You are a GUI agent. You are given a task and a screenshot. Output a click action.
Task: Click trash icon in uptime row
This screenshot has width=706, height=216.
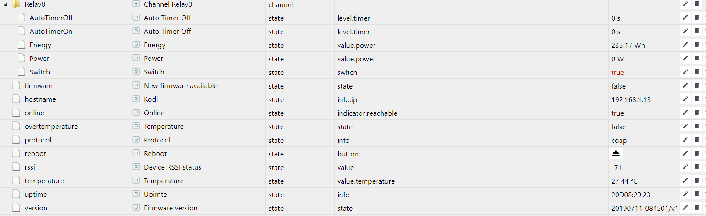click(696, 194)
